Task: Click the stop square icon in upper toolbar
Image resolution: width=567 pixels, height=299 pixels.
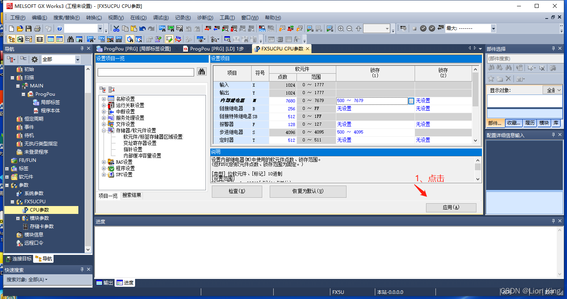Action: click(414, 28)
